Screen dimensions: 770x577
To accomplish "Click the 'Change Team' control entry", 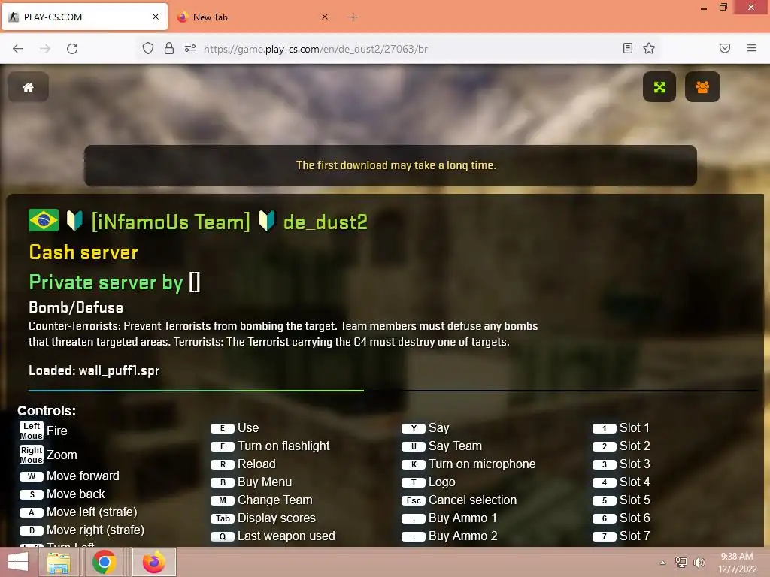I will coord(262,500).
